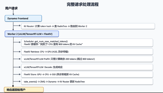The height and width of the screenshot is (93, 163).
Task: Click the Decode: 生成响应 step
Action: [x=87, y=67]
